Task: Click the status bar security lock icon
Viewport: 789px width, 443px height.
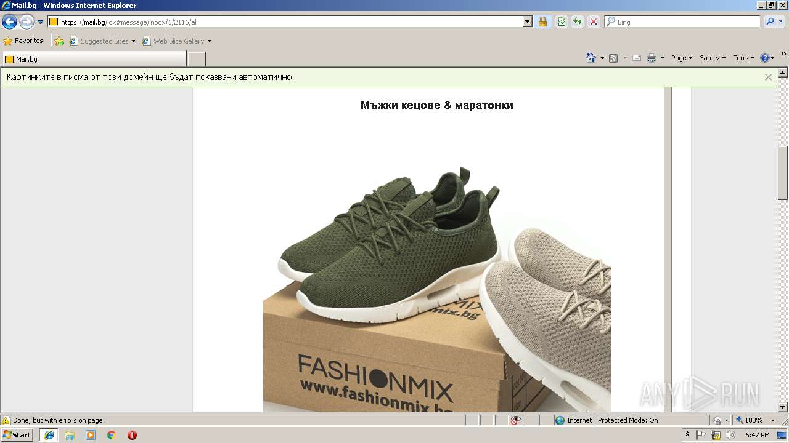Action: tap(717, 420)
